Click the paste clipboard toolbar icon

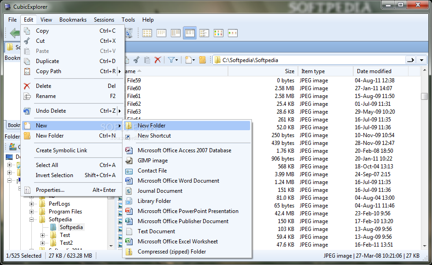coord(147,60)
